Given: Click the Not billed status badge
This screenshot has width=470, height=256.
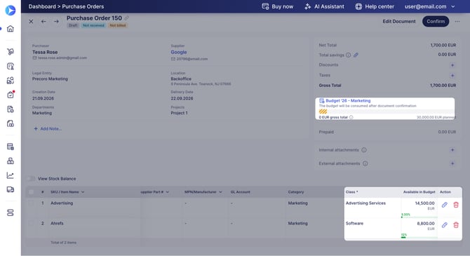Looking at the screenshot, I should [118, 25].
